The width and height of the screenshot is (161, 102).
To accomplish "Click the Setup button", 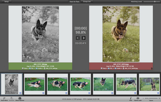I will pos(6,2).
